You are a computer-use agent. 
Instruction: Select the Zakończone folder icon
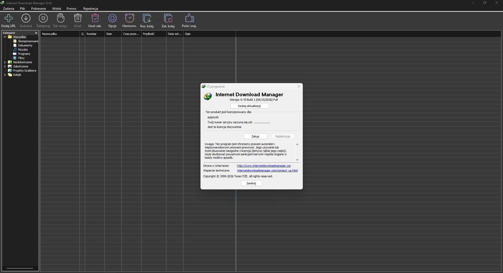tap(10, 66)
